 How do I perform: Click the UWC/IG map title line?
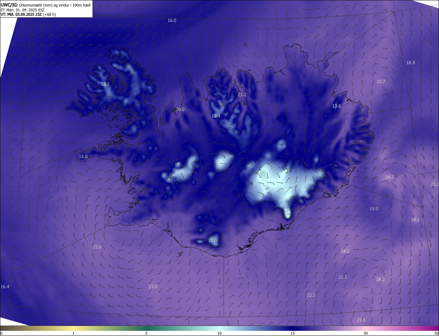(x=46, y=4)
